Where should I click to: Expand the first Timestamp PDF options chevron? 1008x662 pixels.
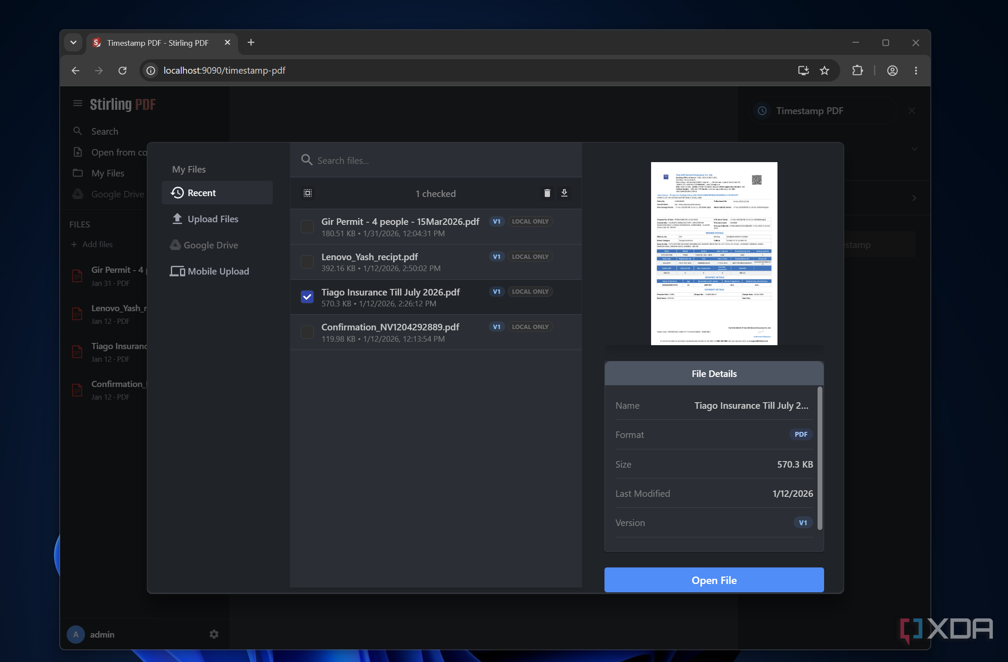(914, 149)
